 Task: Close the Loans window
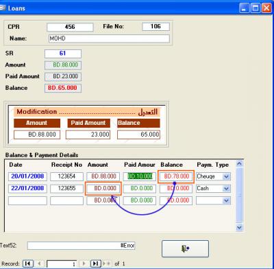[266, 8]
